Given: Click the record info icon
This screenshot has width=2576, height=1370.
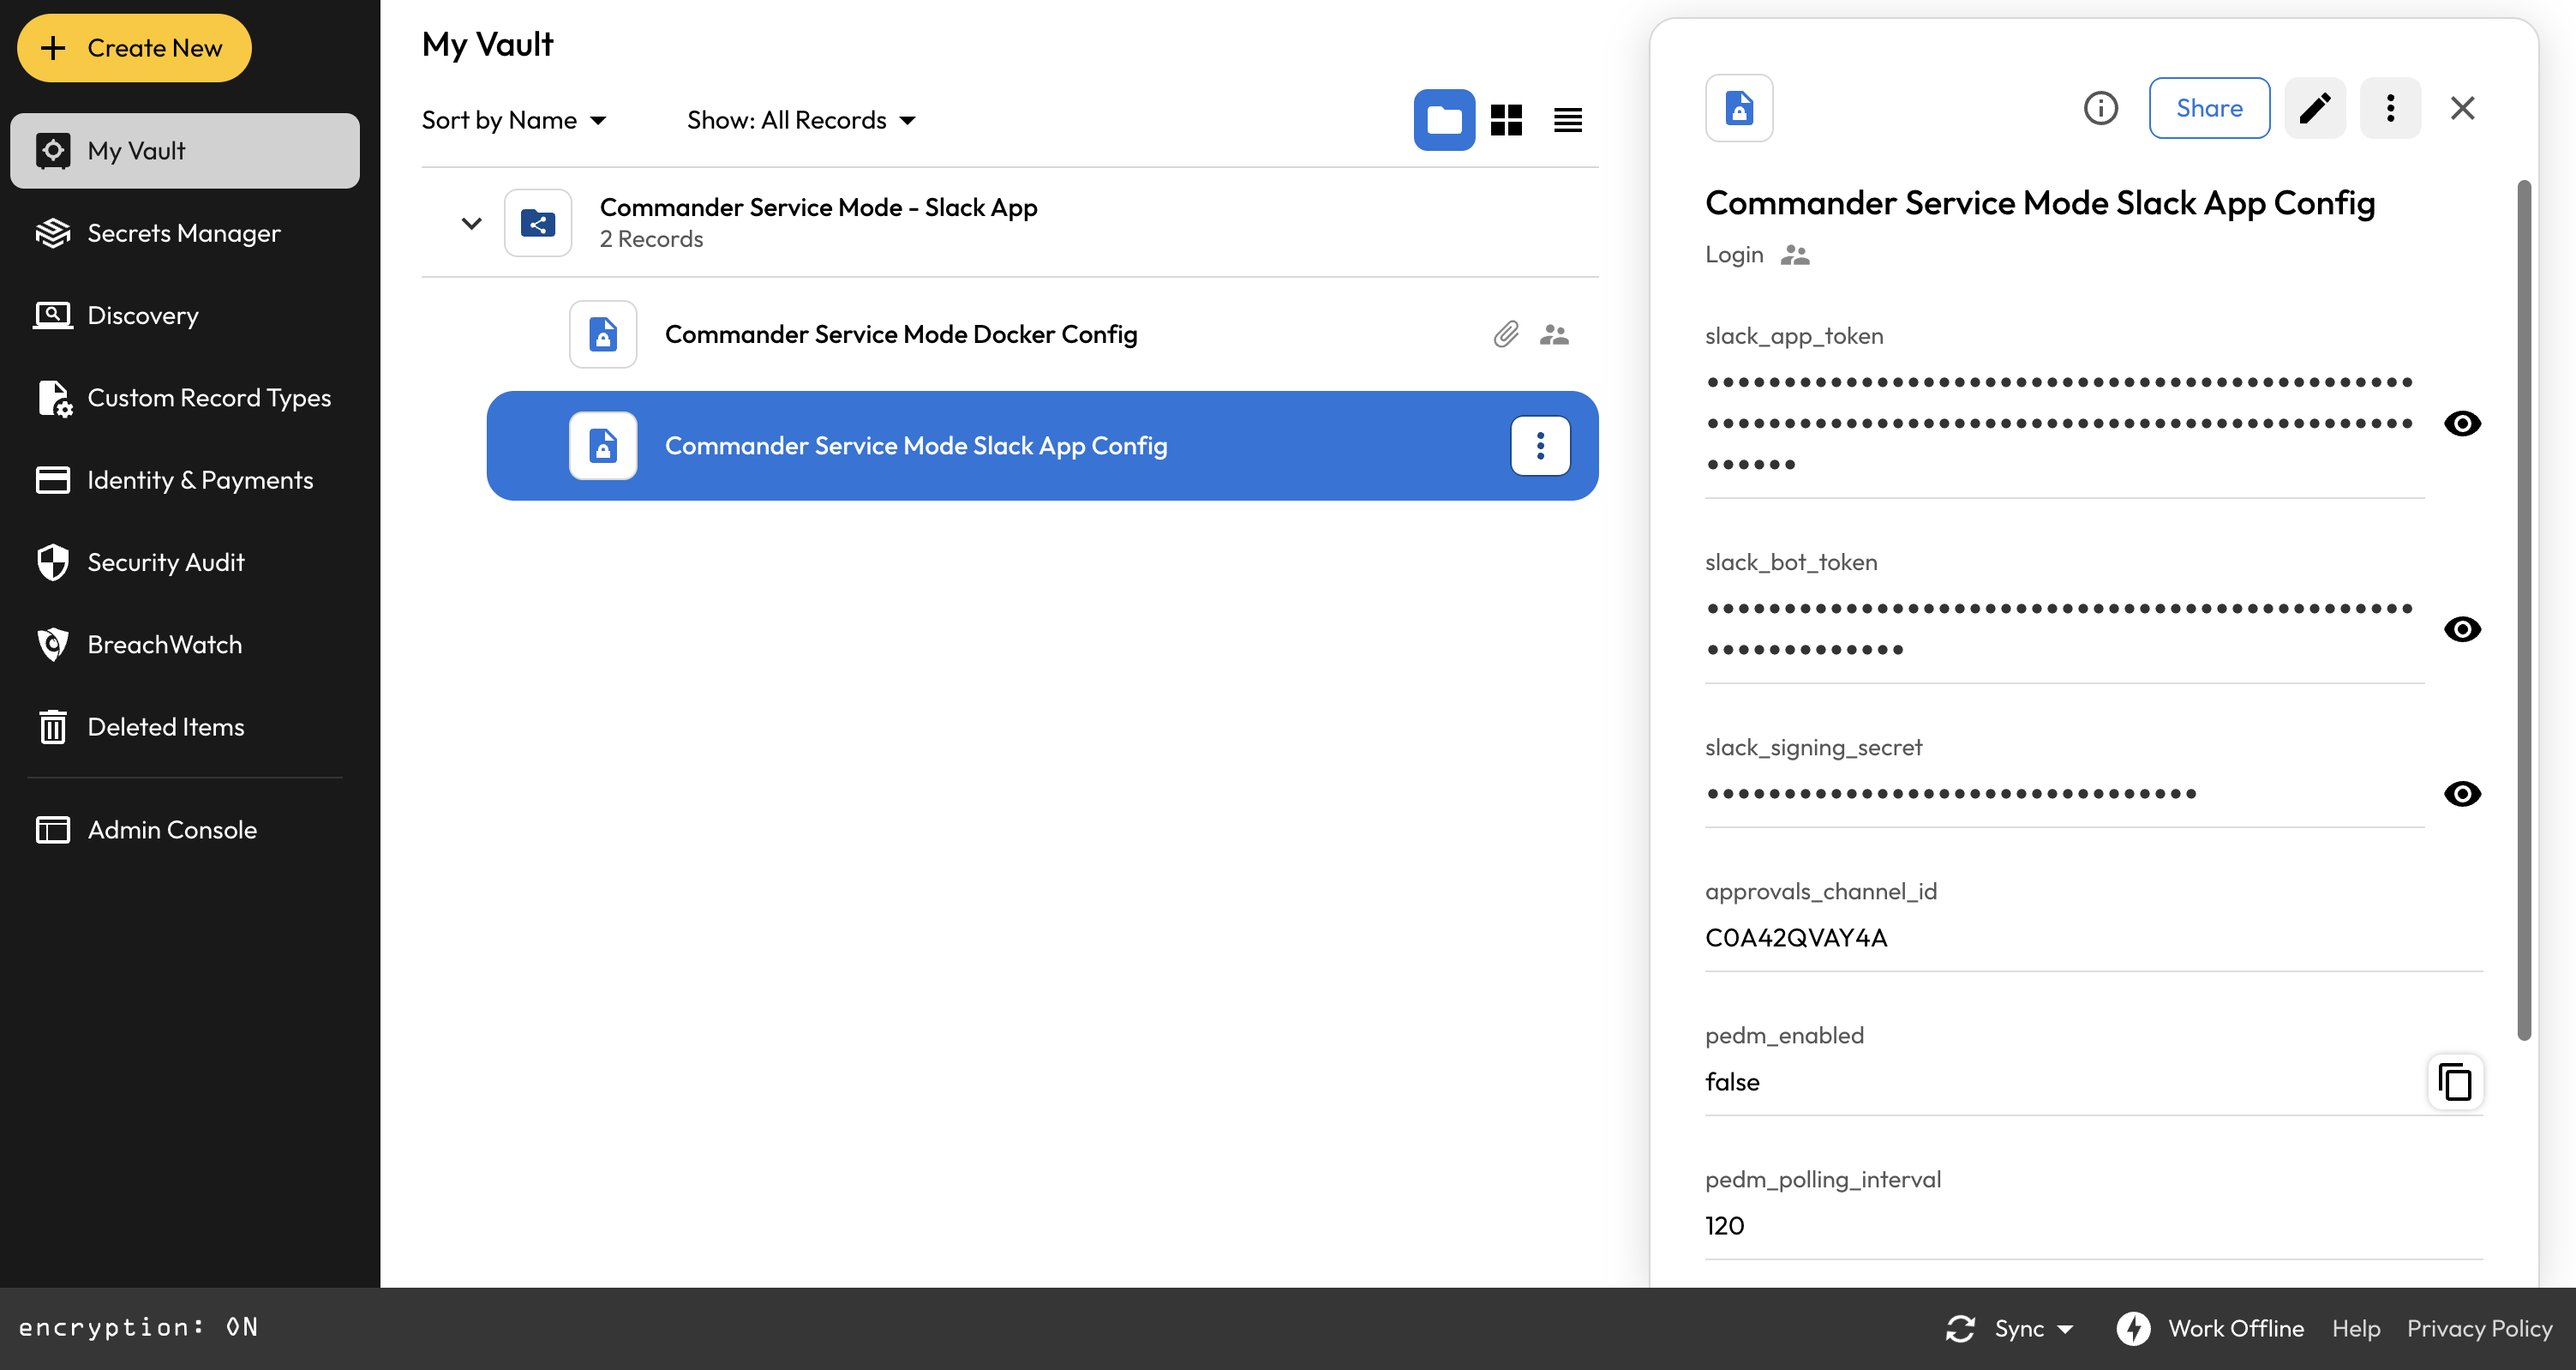Looking at the screenshot, I should click(2100, 108).
